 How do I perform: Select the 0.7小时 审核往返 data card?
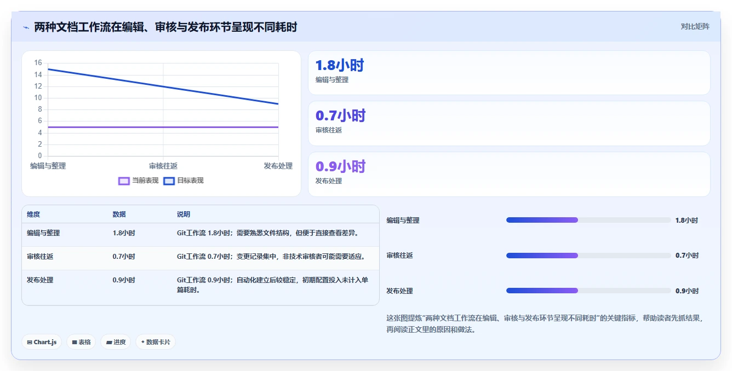pyautogui.click(x=509, y=123)
